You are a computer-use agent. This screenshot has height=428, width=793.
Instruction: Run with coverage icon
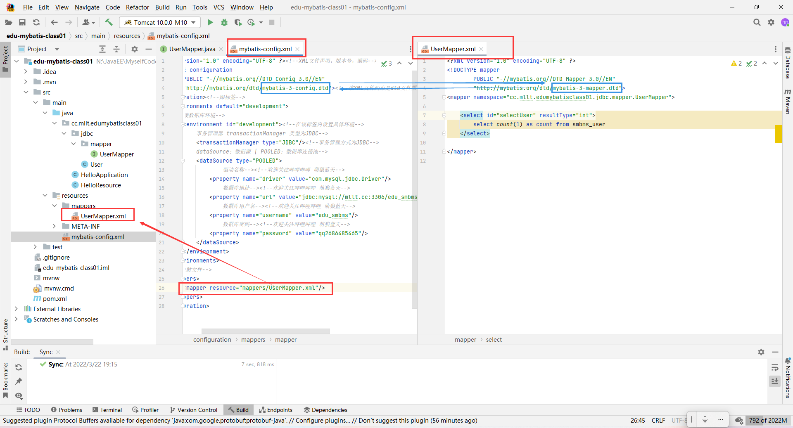tap(238, 22)
